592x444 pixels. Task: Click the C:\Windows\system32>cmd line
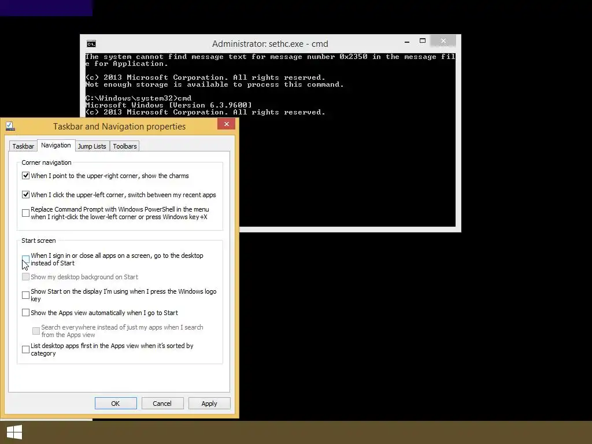(139, 98)
